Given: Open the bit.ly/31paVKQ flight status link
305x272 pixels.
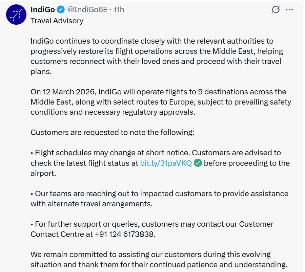Looking at the screenshot, I should 166,163.
